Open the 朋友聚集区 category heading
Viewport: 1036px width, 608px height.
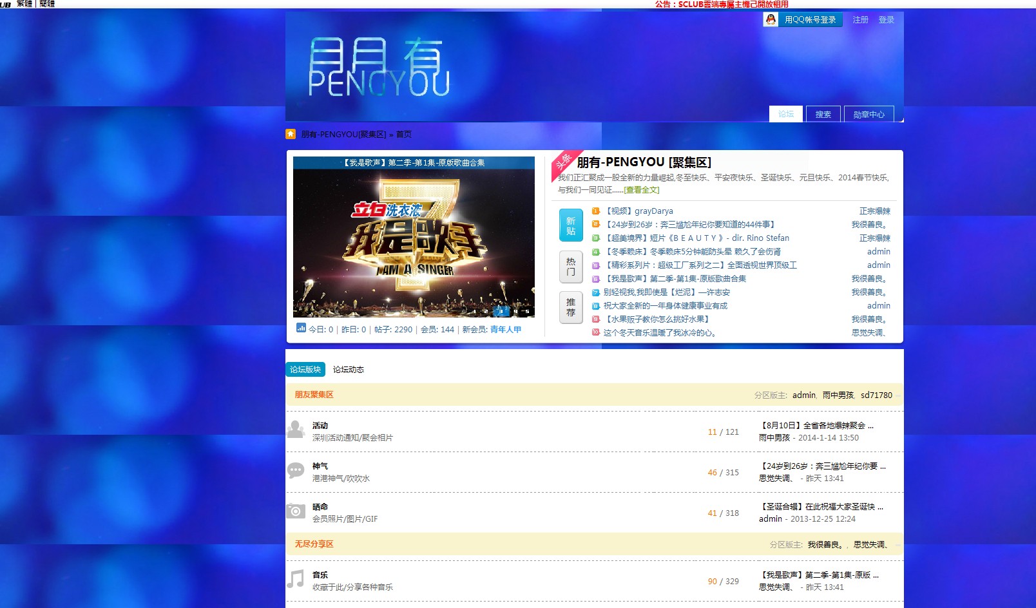point(314,394)
